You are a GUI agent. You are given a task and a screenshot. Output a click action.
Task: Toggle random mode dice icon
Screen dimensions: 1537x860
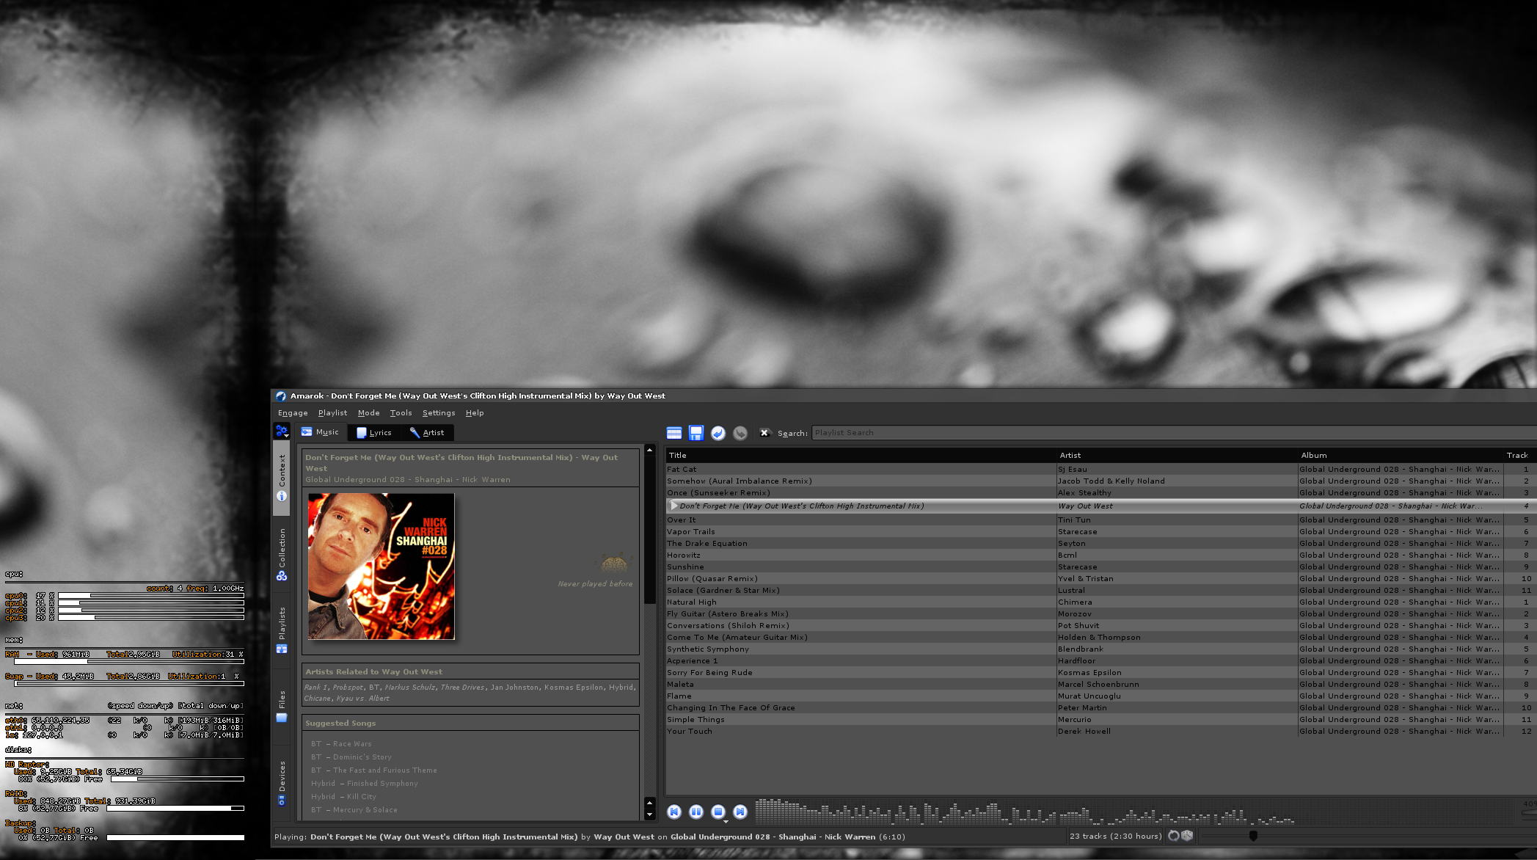coord(1187,836)
